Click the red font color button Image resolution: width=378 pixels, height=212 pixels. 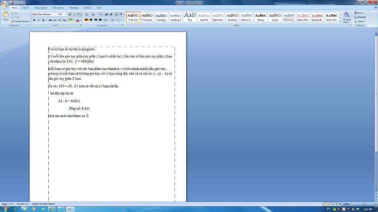pyautogui.click(x=78, y=20)
